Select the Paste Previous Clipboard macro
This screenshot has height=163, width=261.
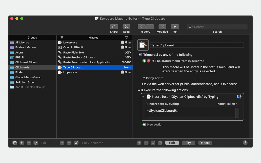(95, 57)
